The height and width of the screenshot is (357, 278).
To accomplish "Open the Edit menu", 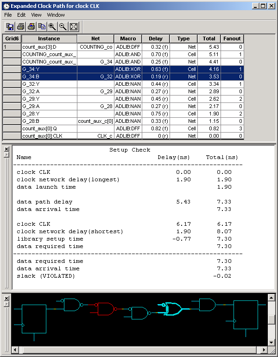I will 21,15.
